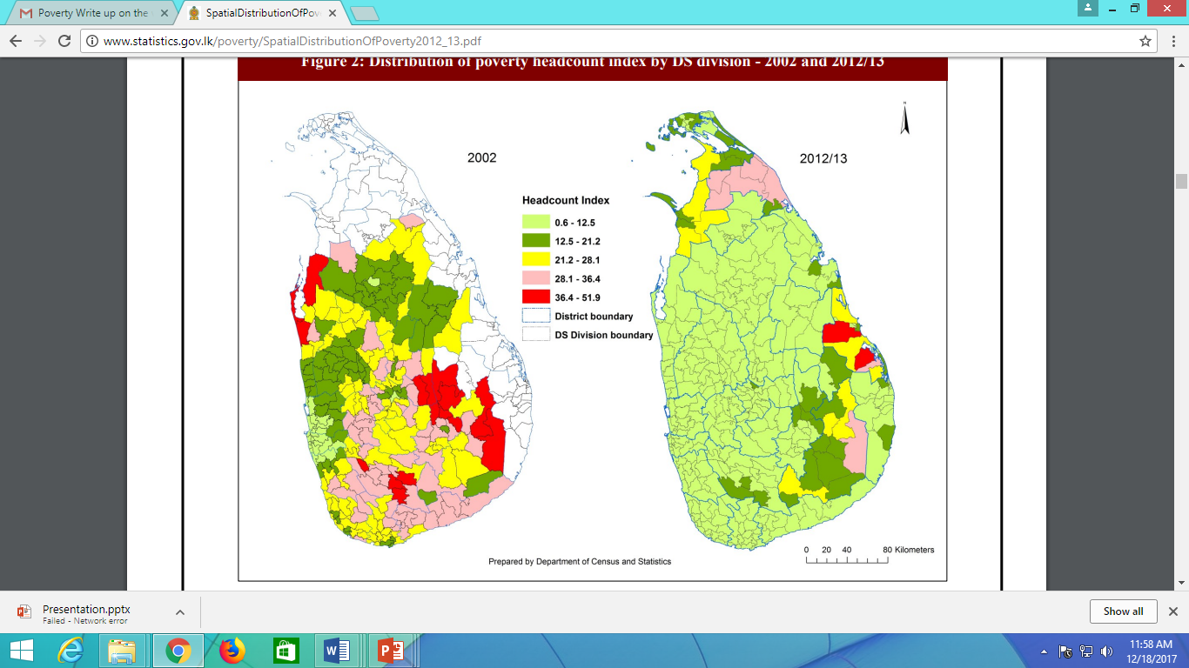Open PowerPoint from the taskbar
Image resolution: width=1189 pixels, height=668 pixels.
[387, 651]
